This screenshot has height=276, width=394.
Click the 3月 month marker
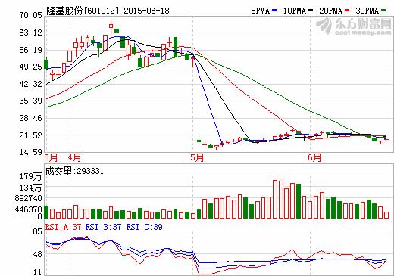(51, 157)
